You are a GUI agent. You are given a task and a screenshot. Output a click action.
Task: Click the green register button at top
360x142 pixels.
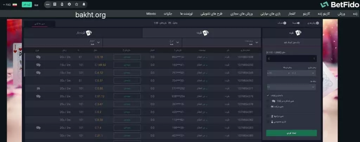26,5
